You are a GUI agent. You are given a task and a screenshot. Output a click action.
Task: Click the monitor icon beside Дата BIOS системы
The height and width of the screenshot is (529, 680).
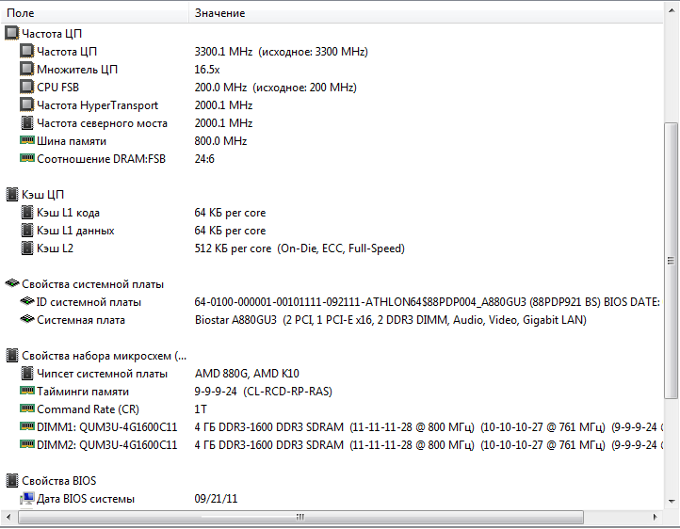pos(27,499)
